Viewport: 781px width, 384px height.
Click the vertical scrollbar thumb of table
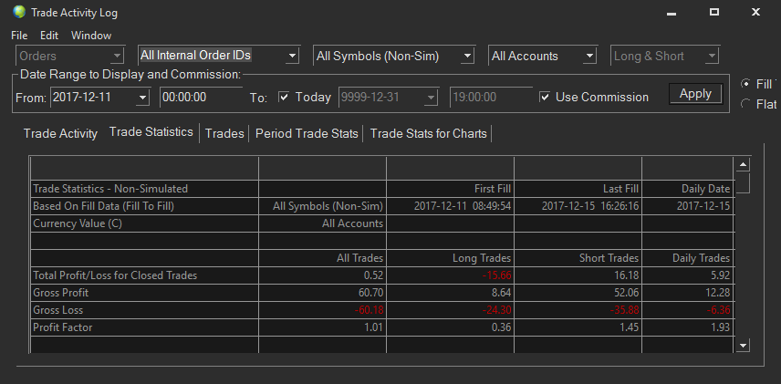click(743, 182)
